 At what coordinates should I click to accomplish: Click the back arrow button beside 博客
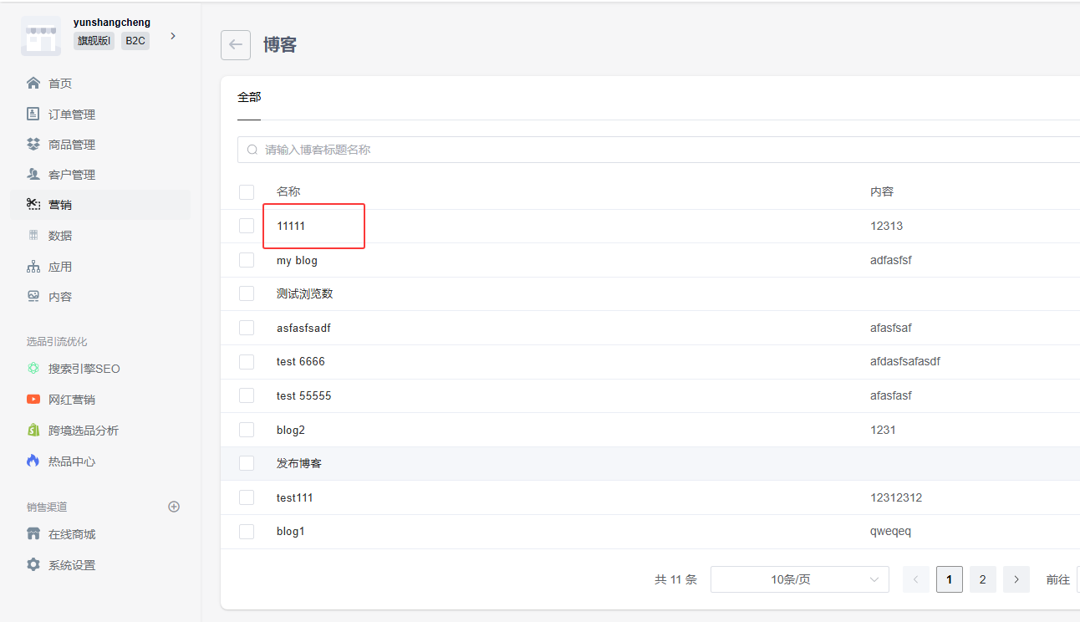tap(236, 45)
